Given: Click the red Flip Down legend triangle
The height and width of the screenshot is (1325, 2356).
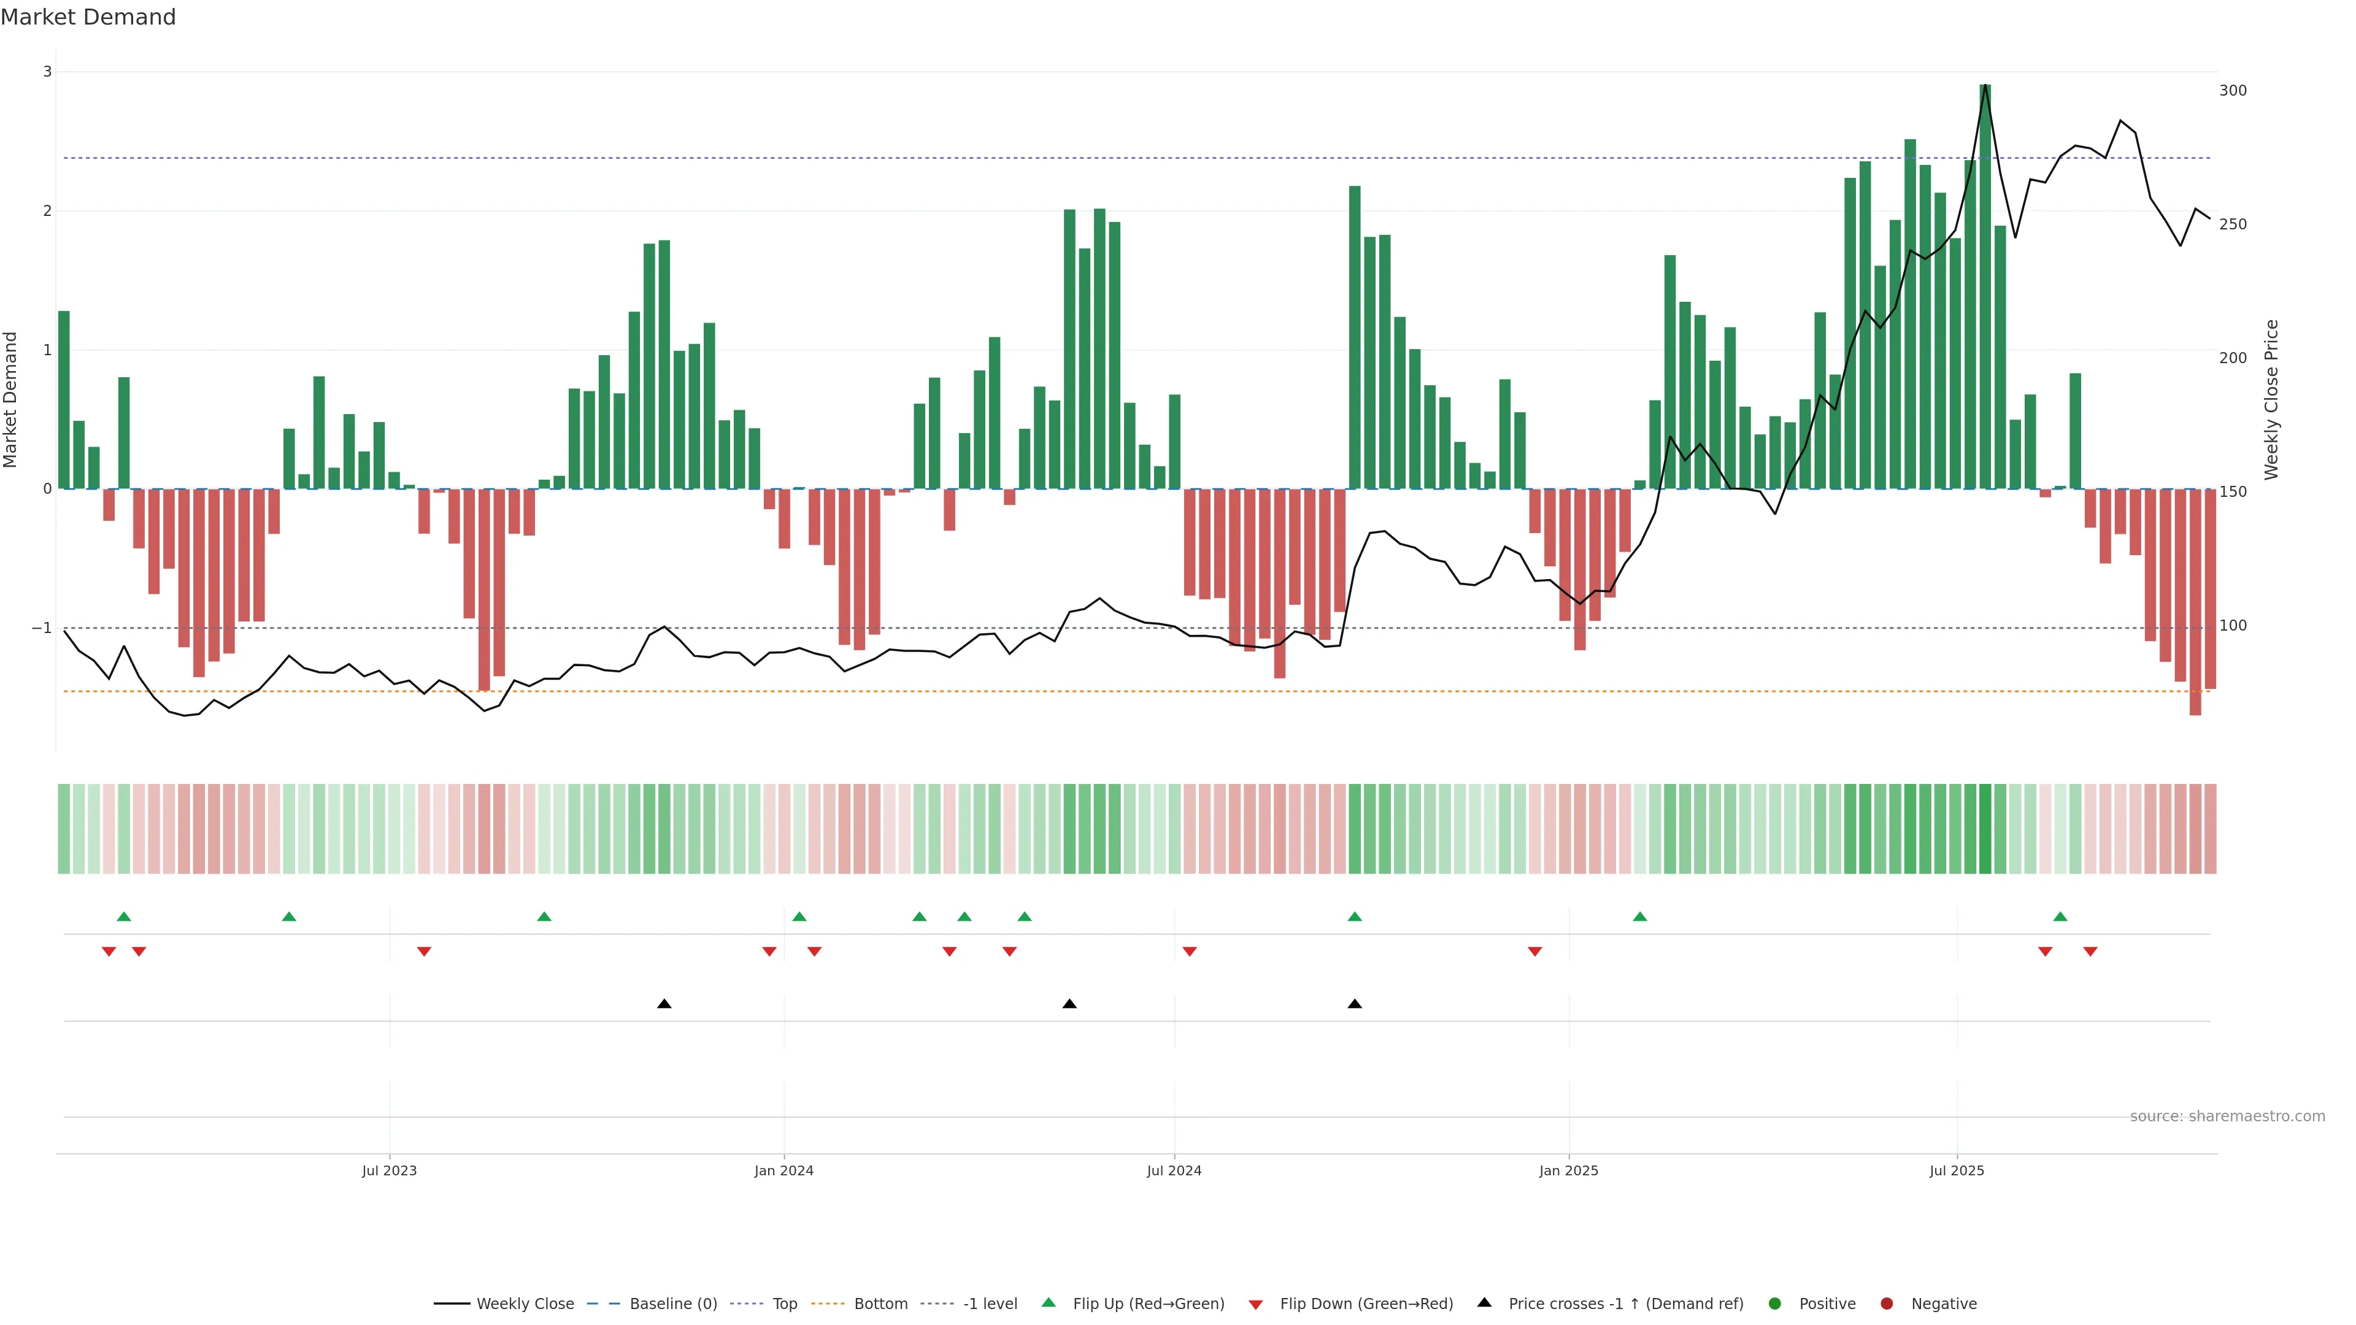Looking at the screenshot, I should point(1256,1305).
